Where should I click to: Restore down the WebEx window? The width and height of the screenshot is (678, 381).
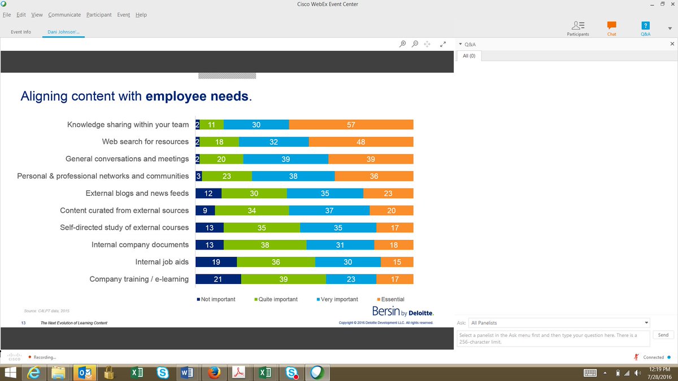(662, 4)
